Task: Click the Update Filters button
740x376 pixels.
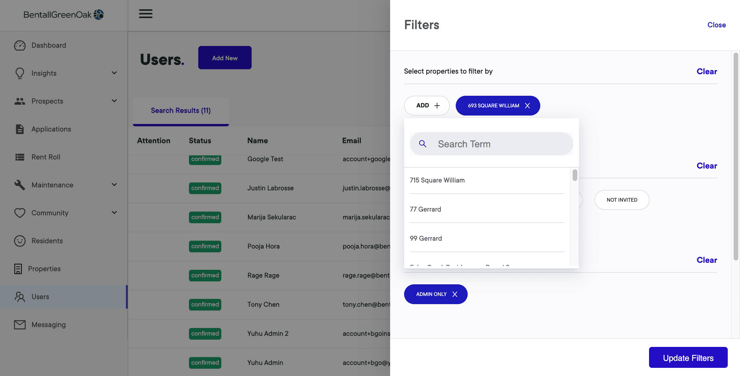Action: pyautogui.click(x=688, y=358)
